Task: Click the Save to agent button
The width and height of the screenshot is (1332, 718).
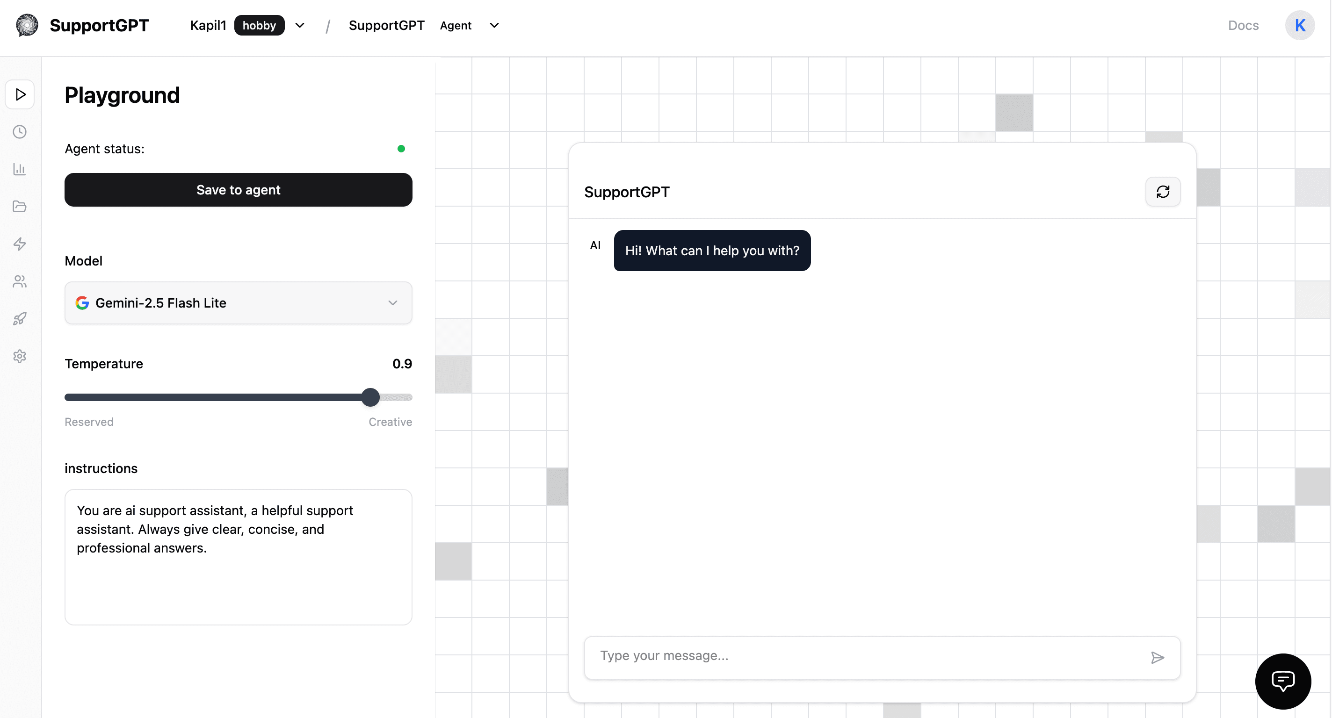Action: tap(238, 190)
